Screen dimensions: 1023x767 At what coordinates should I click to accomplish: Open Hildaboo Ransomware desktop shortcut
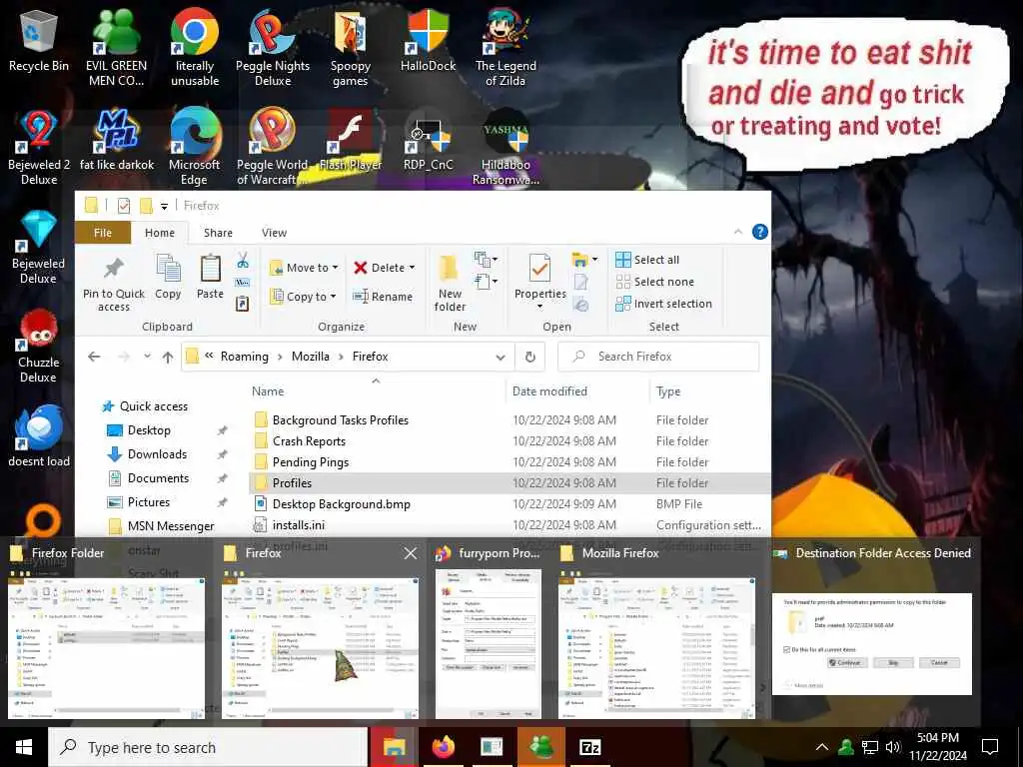tap(506, 147)
